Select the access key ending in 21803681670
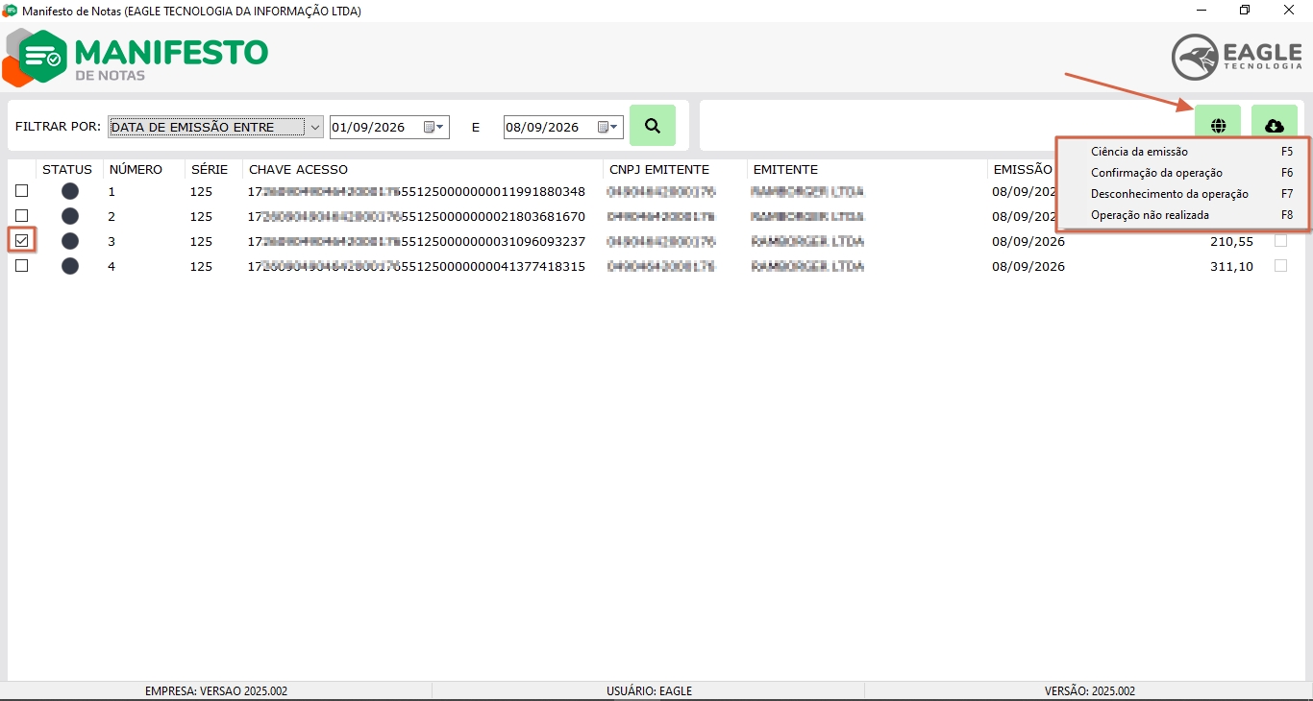The width and height of the screenshot is (1313, 701). [x=417, y=216]
